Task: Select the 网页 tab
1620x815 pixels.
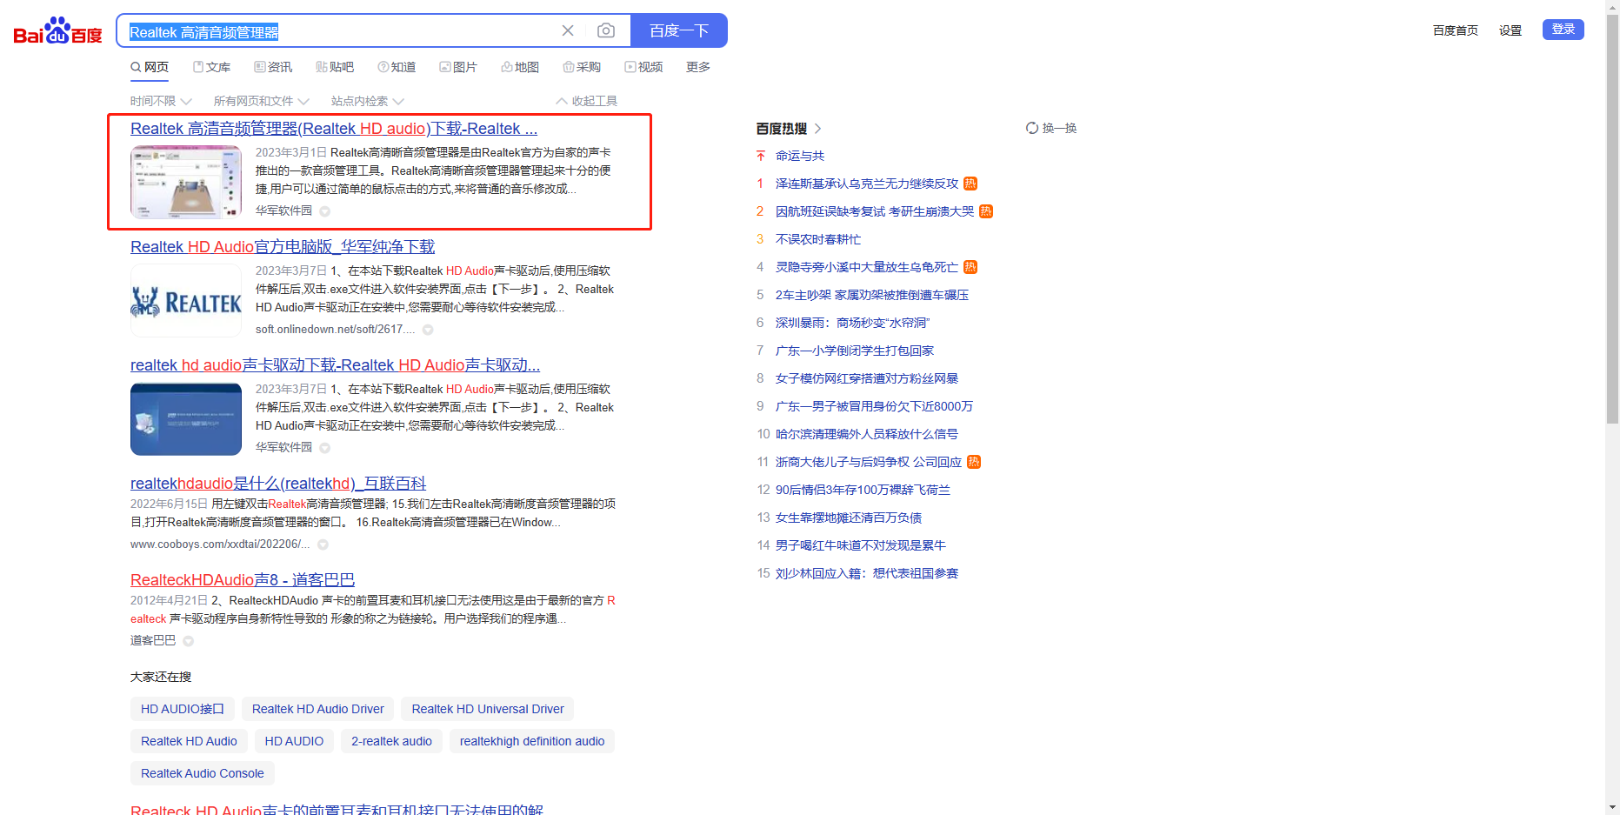Action: tap(150, 67)
